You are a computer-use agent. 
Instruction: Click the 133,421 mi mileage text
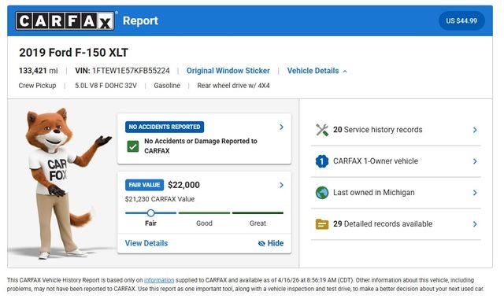click(39, 71)
